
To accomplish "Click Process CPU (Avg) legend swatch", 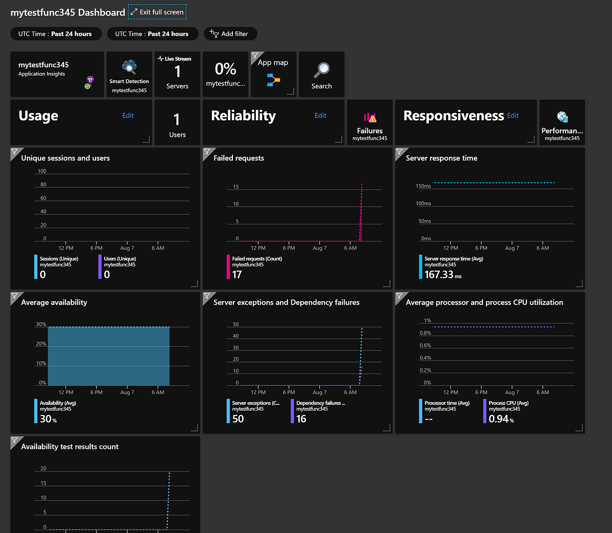I will click(x=485, y=411).
